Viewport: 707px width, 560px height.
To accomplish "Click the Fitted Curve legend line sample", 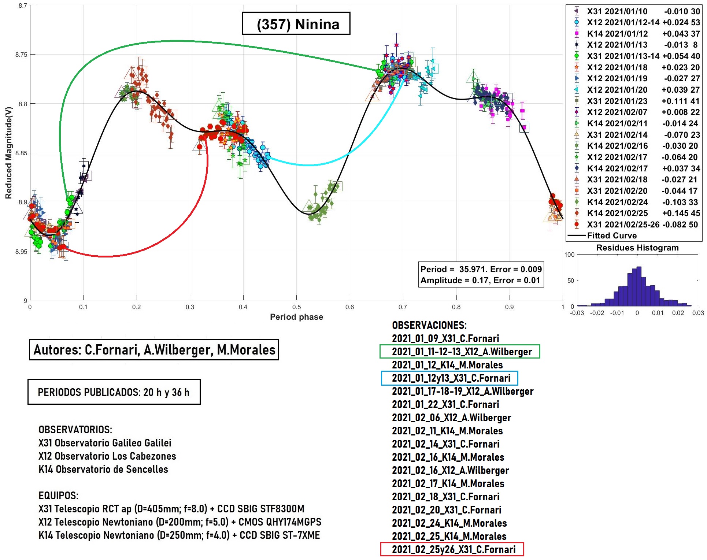I will pos(576,236).
